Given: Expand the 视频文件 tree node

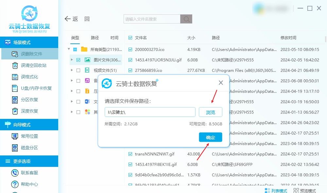Looking at the screenshot, I should [72, 70].
